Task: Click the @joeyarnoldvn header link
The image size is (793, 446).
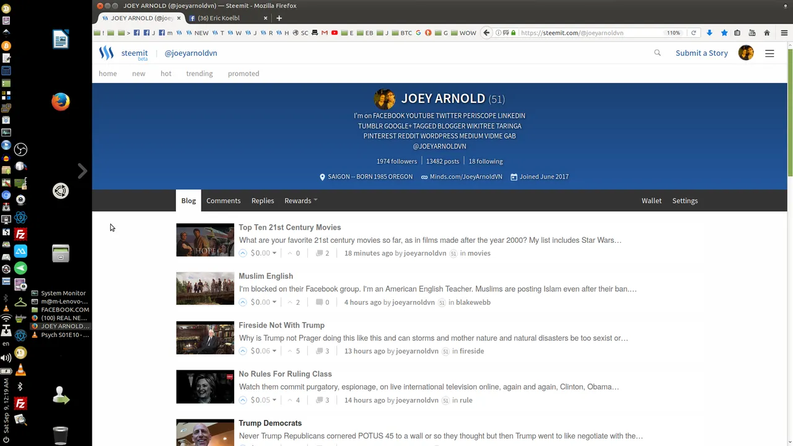Action: (x=191, y=53)
